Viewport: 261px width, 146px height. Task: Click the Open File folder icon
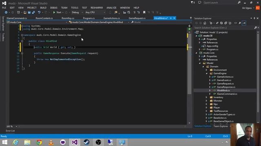25,13
